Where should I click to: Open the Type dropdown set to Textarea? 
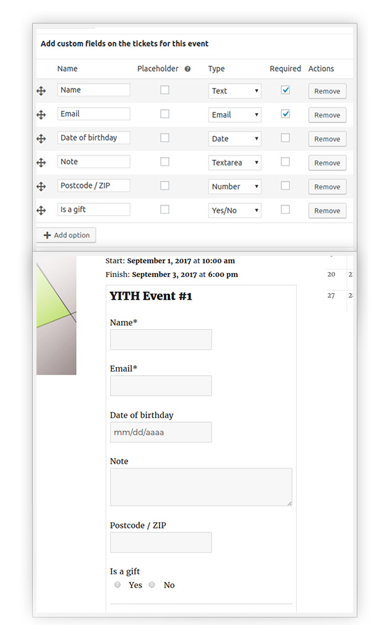click(234, 163)
